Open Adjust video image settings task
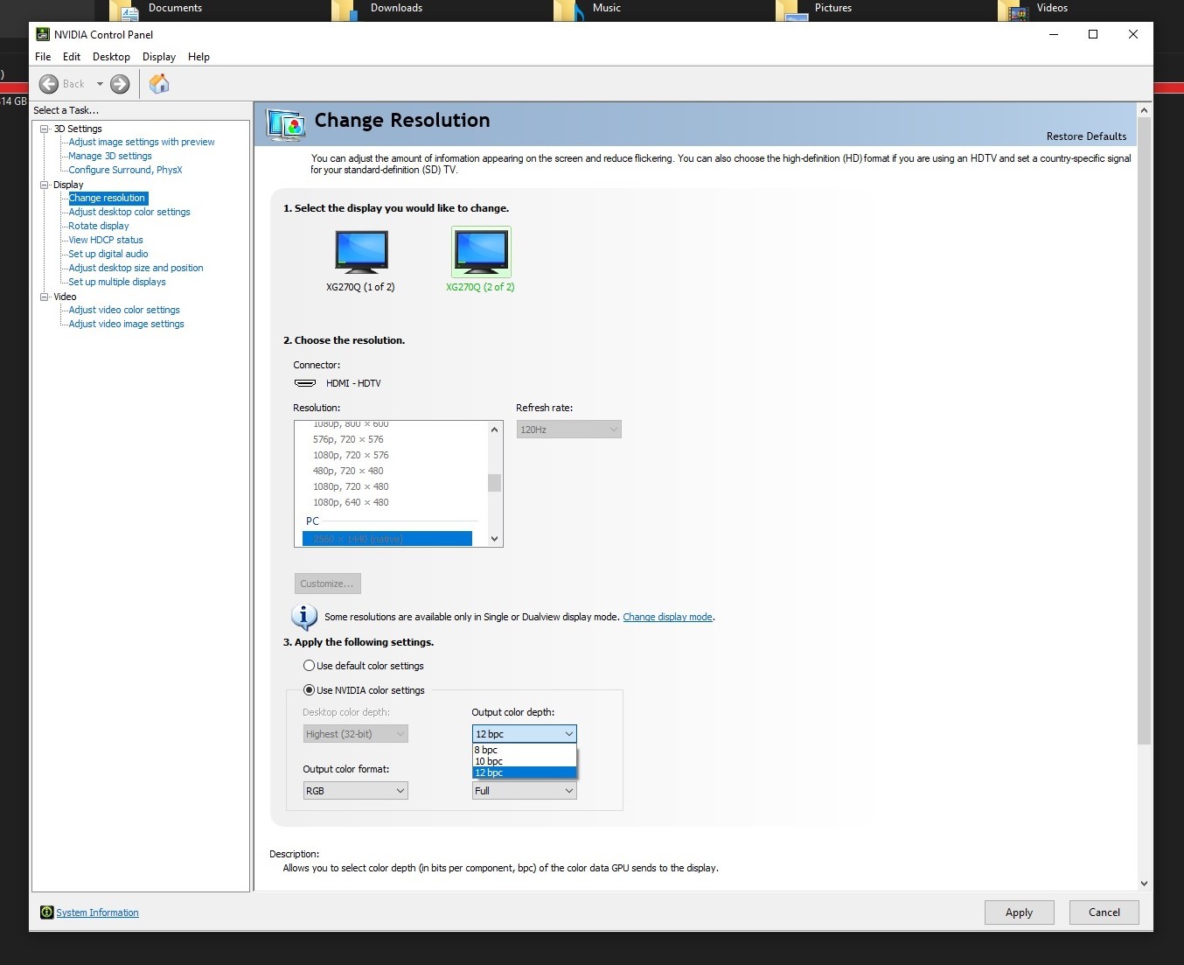 (127, 324)
